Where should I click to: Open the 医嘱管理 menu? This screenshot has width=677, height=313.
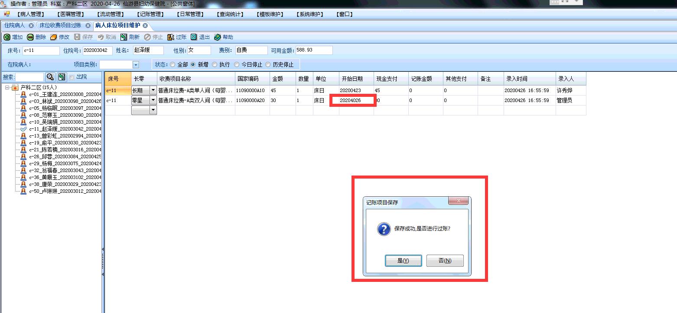coord(70,14)
